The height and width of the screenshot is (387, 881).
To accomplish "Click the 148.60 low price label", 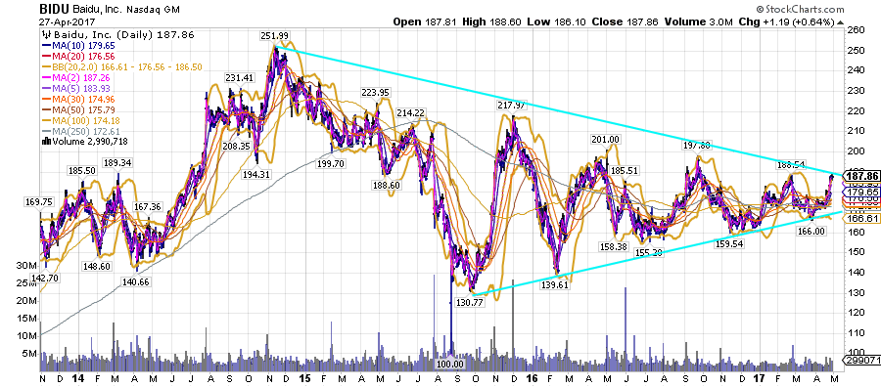I will 97,266.
